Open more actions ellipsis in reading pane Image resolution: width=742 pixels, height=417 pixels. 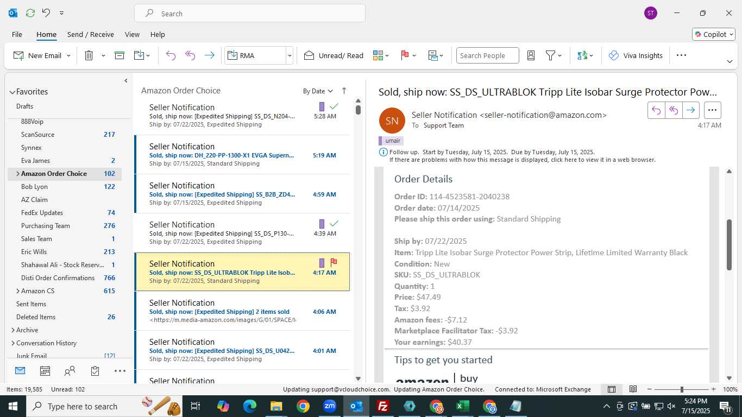(712, 110)
